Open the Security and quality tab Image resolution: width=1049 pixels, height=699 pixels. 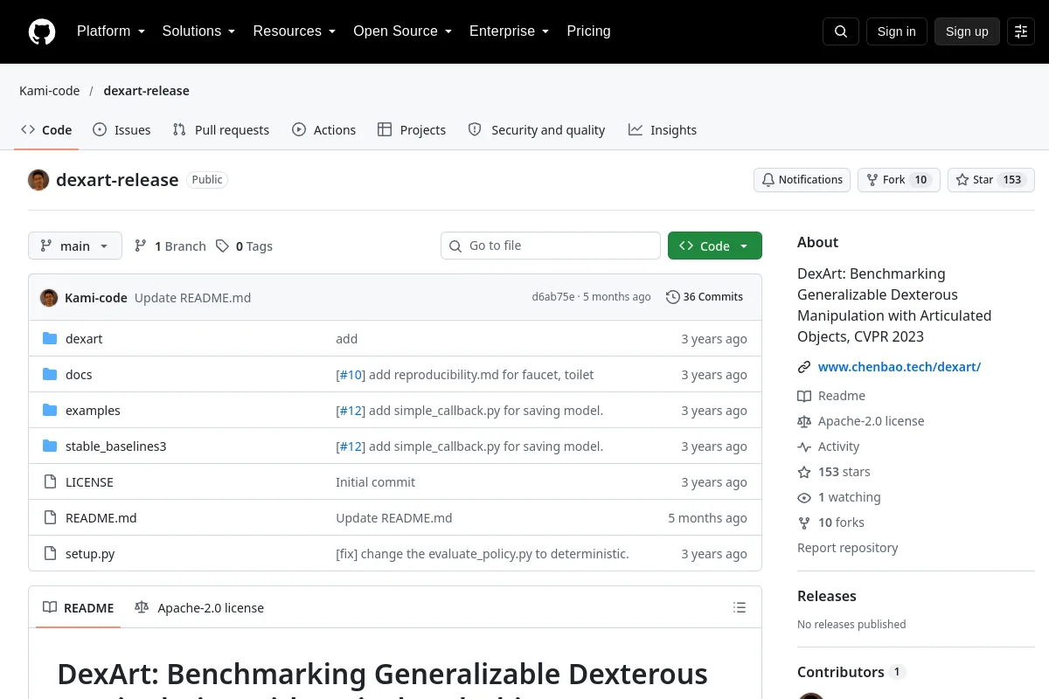[x=537, y=130]
